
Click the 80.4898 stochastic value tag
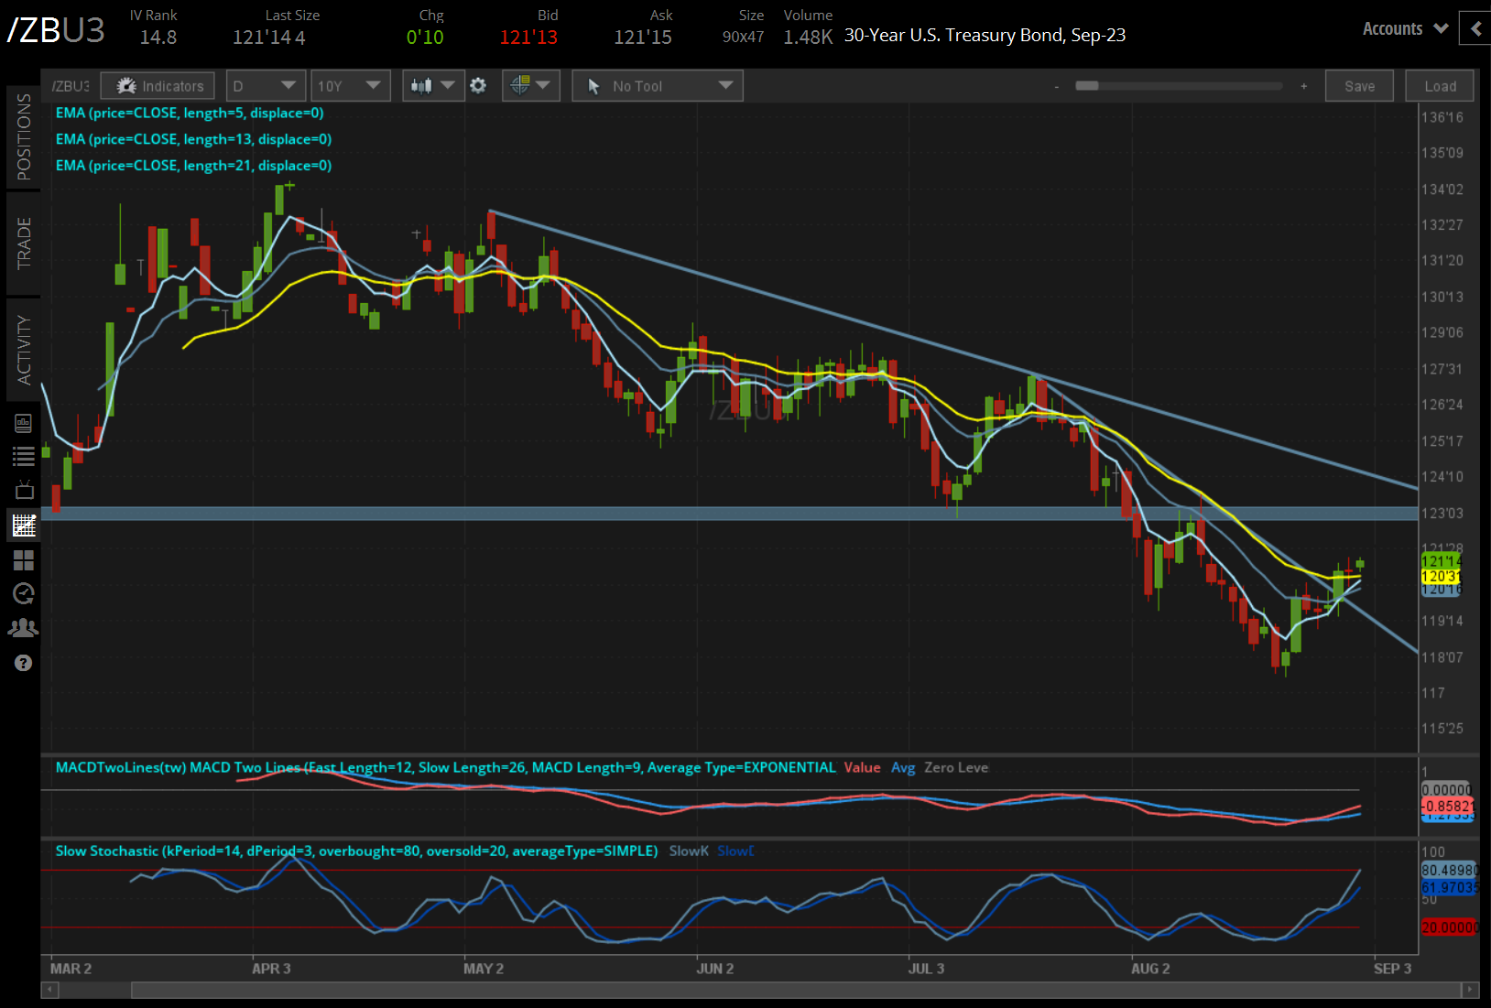[x=1449, y=870]
